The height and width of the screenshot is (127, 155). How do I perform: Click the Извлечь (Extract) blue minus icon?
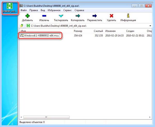click(x=44, y=16)
